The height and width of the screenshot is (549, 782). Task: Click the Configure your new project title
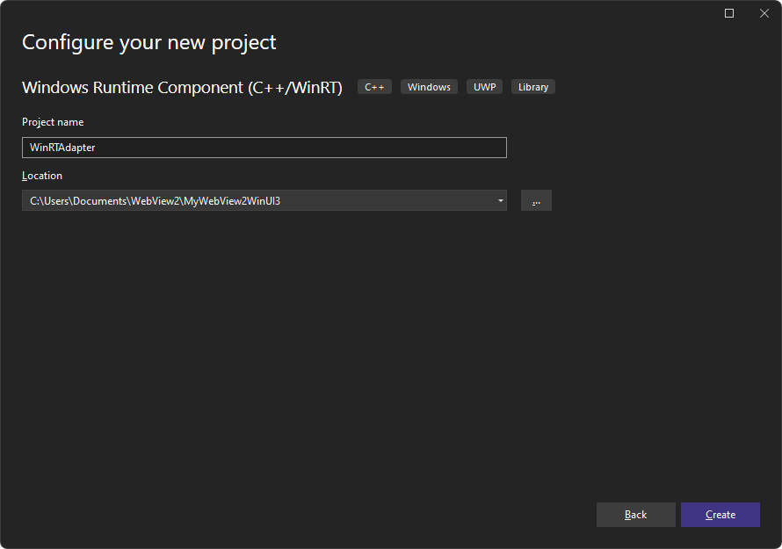148,41
